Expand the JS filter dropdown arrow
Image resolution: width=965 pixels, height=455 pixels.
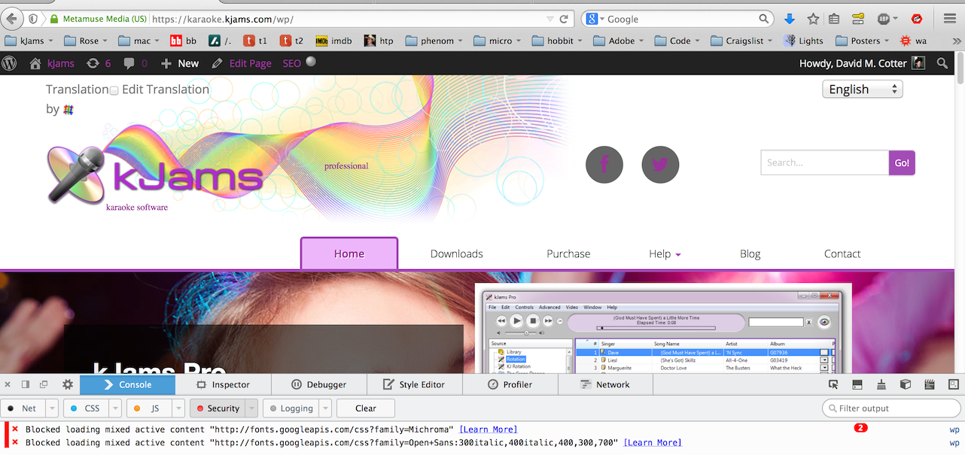178,408
